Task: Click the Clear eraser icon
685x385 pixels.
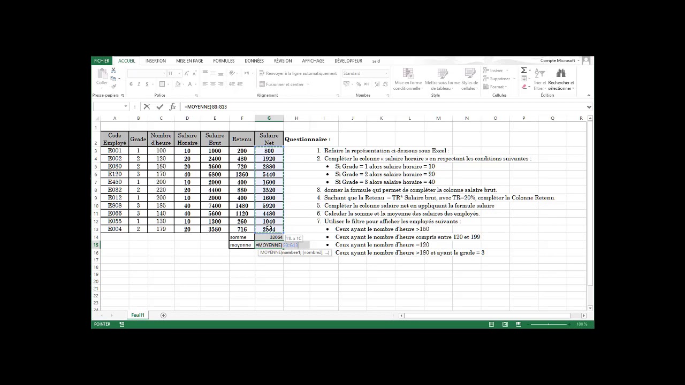Action: [523, 87]
